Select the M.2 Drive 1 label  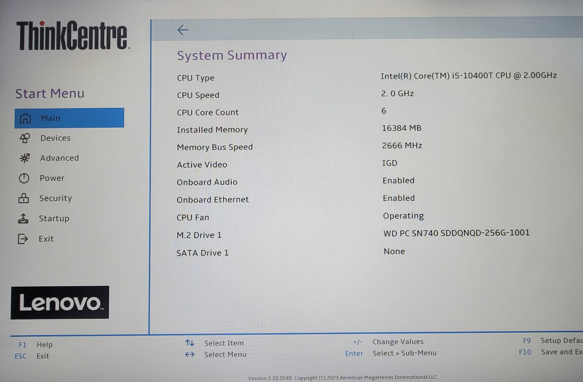click(x=199, y=235)
